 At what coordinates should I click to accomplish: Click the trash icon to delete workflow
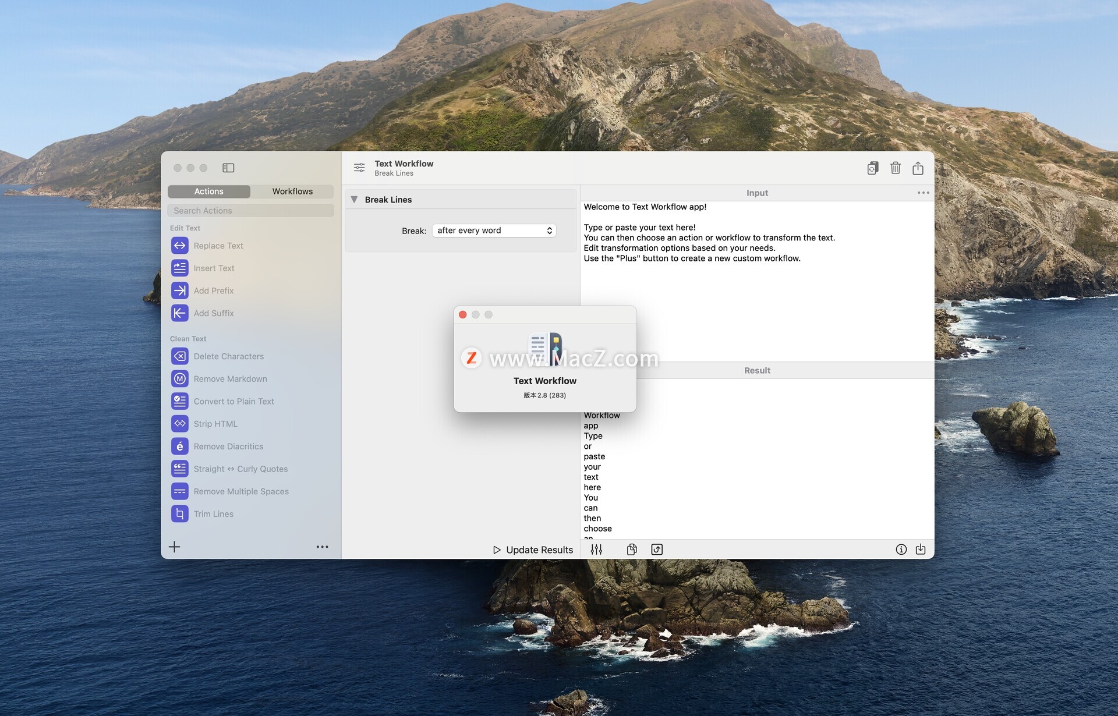click(896, 168)
